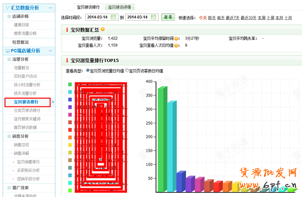Open calendar icon for start date field
302x197 pixels.
(113, 17)
